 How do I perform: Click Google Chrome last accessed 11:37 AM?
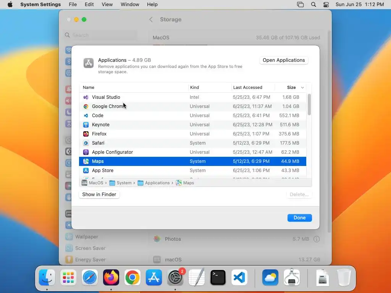[252, 106]
